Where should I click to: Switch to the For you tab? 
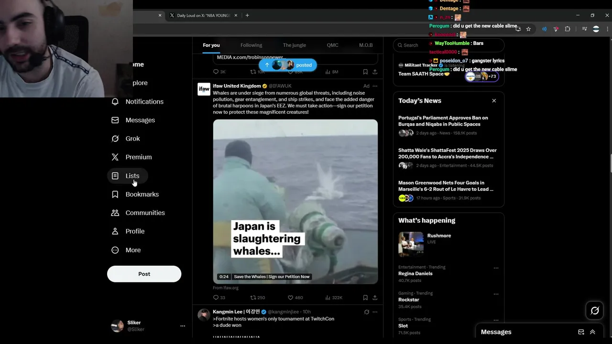tap(211, 45)
